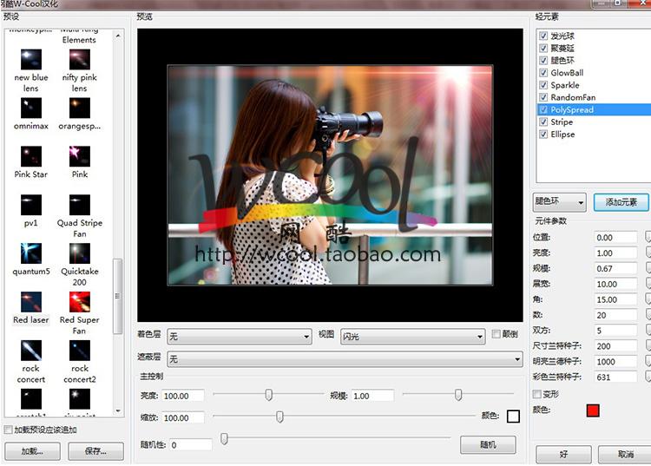Toggle the Sparkle element checkbox
The image size is (651, 466).
coord(543,85)
